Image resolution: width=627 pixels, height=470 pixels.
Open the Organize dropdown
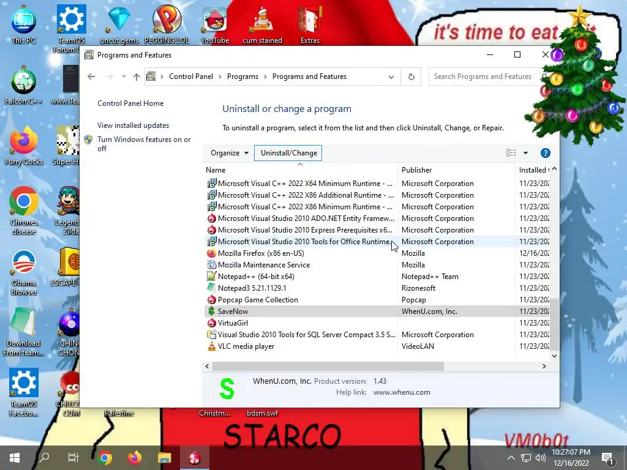point(230,153)
